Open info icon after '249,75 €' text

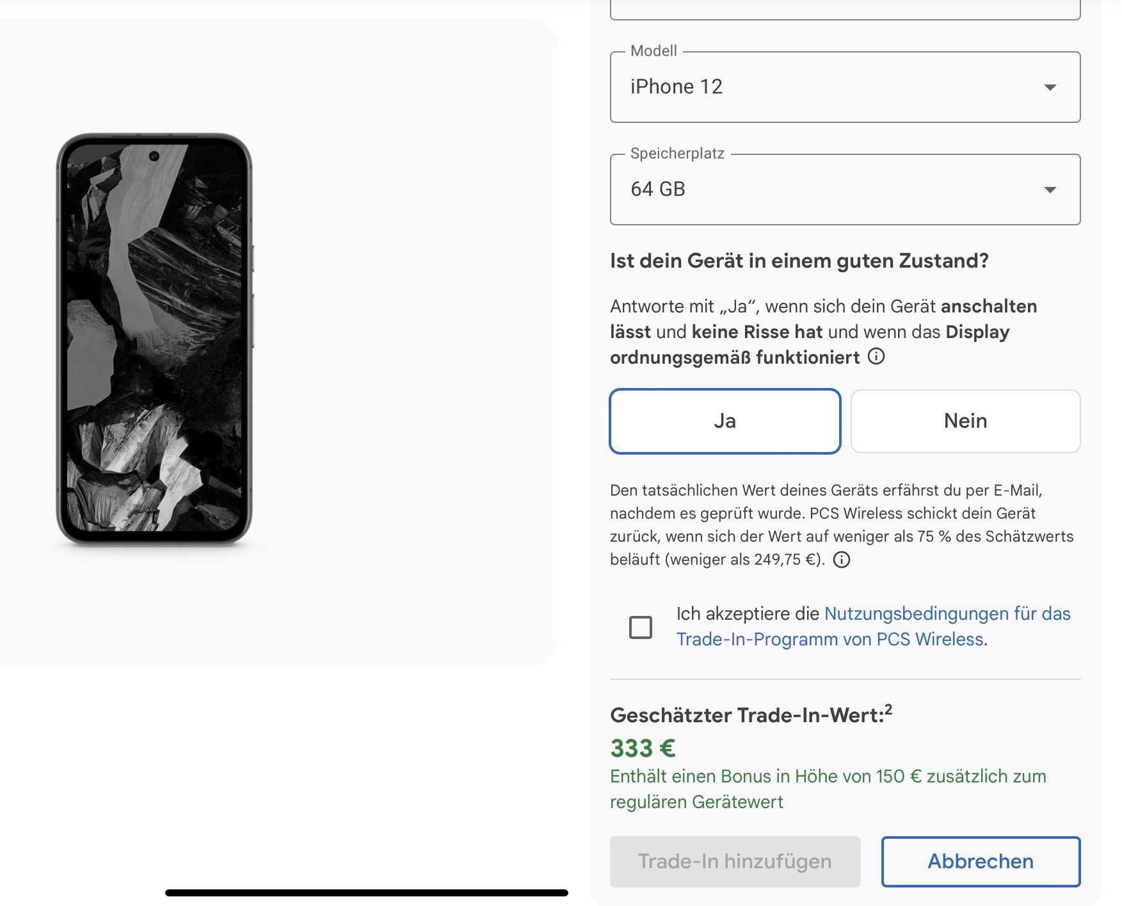(842, 560)
